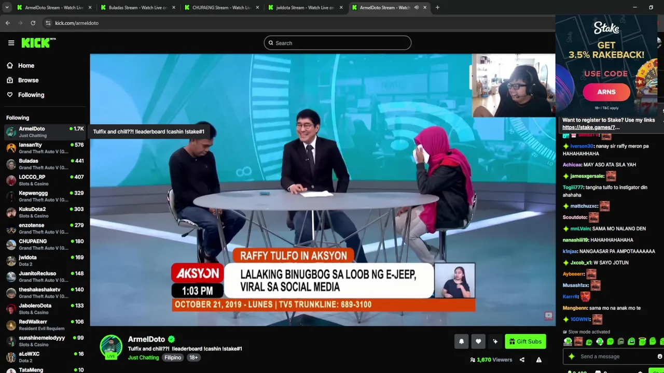Click the ARNS code button in Stake ad
The image size is (664, 373).
(x=606, y=92)
